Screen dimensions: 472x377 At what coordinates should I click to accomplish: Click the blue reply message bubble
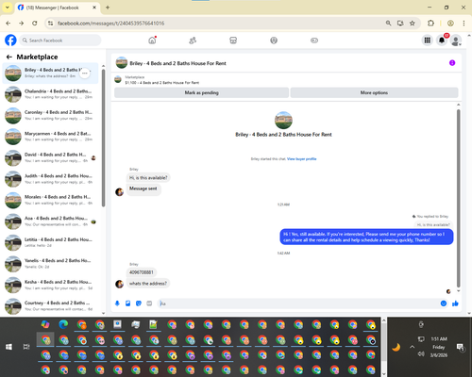click(x=366, y=237)
